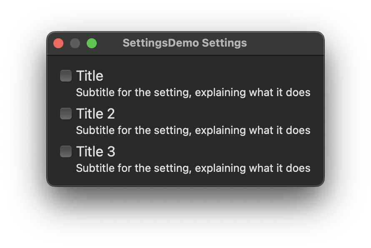Toggle the bottom setting checkbox
The width and height of the screenshot is (371, 248).
65,151
